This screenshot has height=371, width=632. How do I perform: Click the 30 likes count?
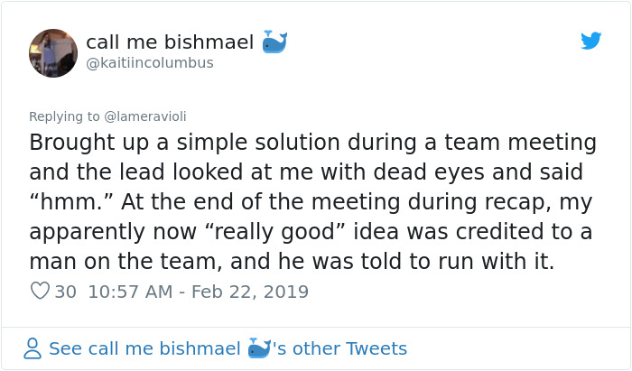(65, 292)
